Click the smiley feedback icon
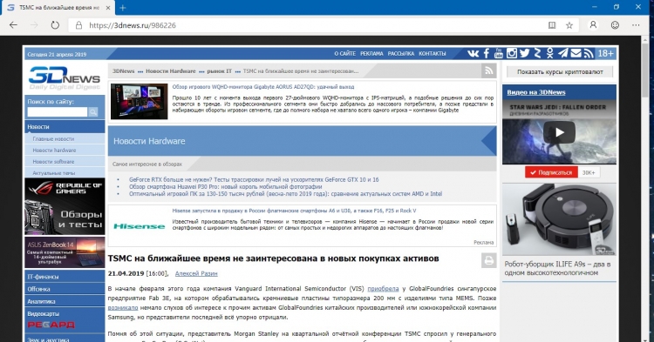654x342 pixels. tap(615, 25)
